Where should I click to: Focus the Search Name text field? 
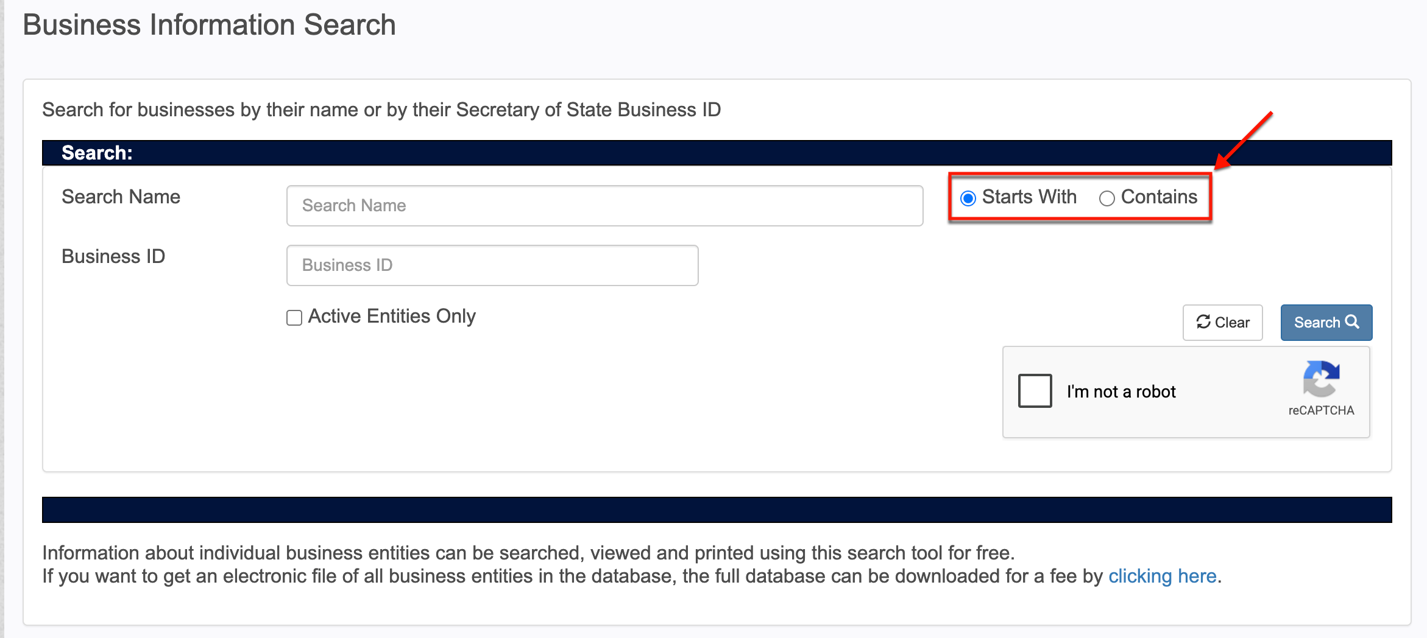(x=604, y=206)
